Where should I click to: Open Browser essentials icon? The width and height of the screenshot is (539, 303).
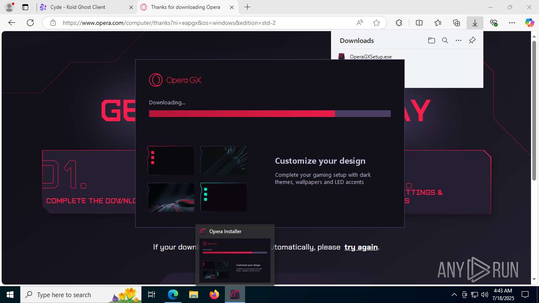[x=494, y=23]
